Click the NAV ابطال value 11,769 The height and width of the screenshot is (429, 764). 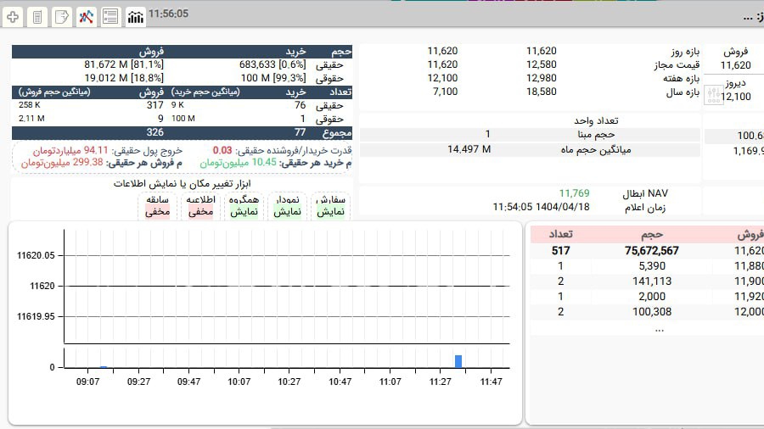[574, 193]
